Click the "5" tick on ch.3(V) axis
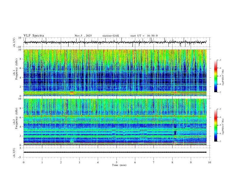Screen dimensions: 236x182 click(x=21, y=148)
